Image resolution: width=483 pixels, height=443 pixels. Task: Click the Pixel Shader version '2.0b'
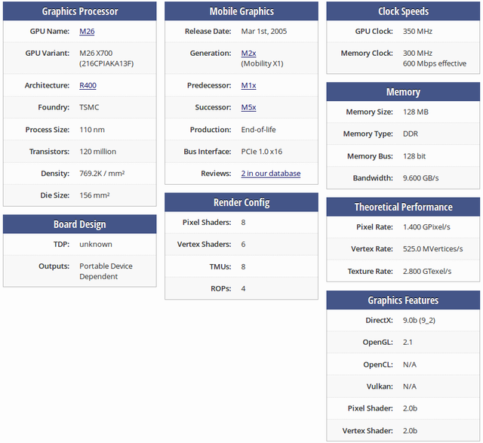(410, 408)
